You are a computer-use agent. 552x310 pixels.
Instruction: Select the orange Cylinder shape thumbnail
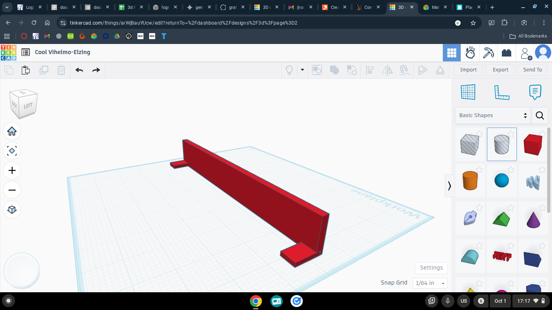click(x=470, y=180)
